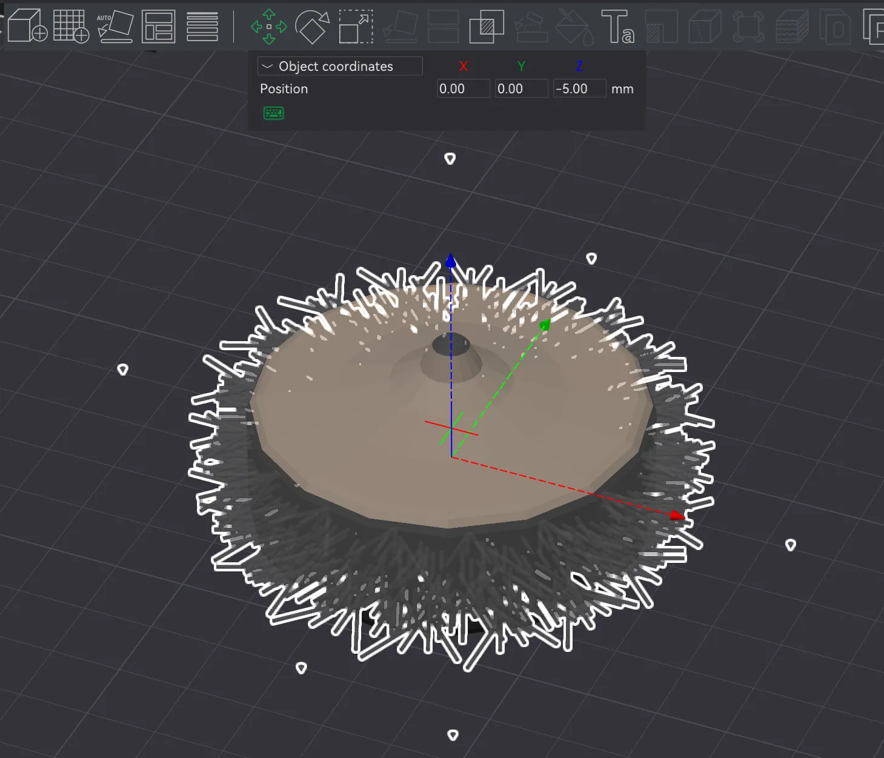Click the green keyboard shortcuts icon
Screen dimensions: 884x758
(x=273, y=113)
